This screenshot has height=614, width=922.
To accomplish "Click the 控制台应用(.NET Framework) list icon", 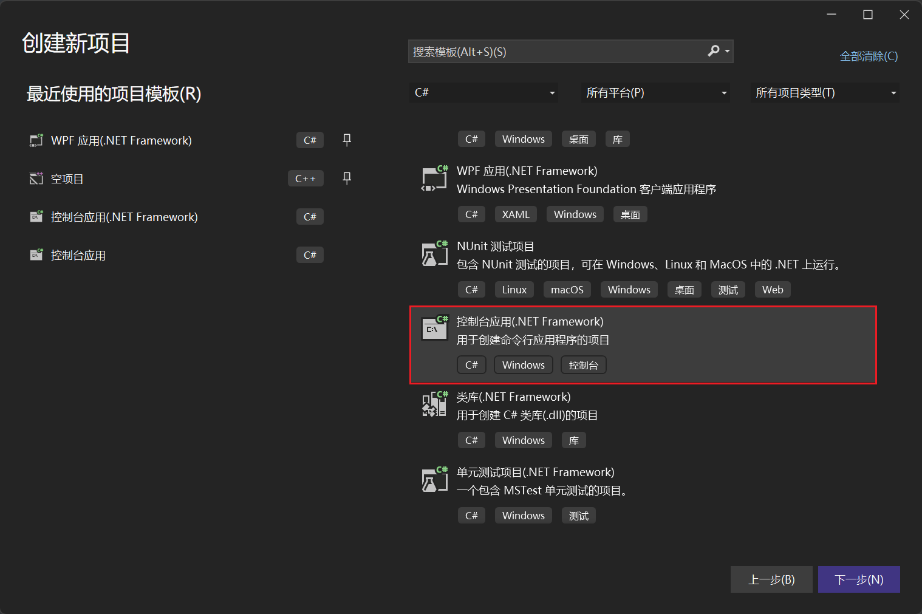I will (x=435, y=329).
